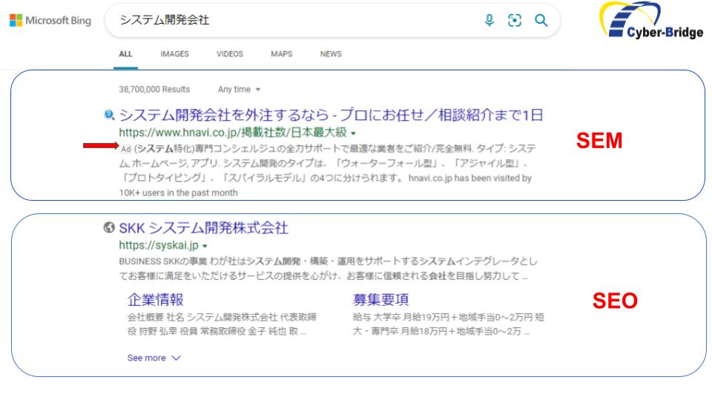Viewport: 712px width, 400px height.
Task: Click the magnifying glass search button
Action: (x=541, y=21)
